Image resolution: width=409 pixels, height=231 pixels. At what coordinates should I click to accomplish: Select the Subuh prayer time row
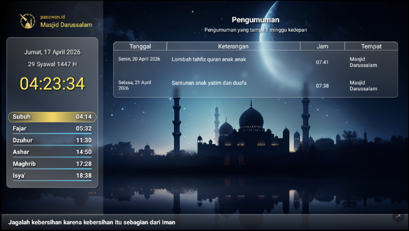pos(52,117)
